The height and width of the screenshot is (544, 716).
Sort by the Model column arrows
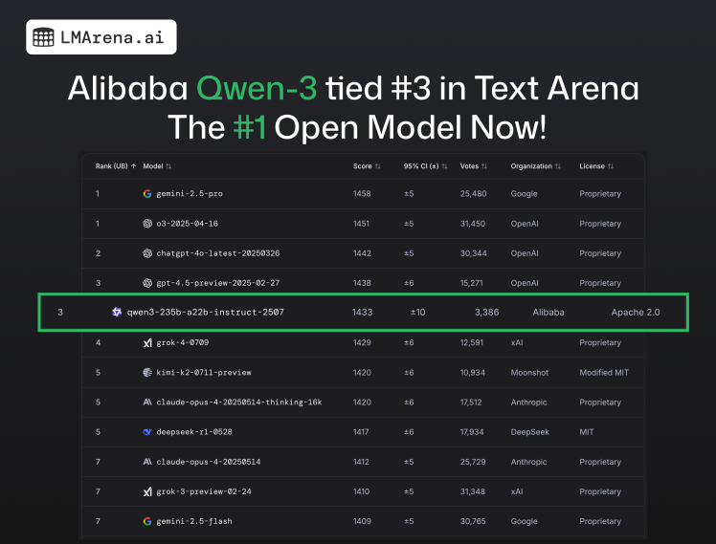click(x=168, y=166)
